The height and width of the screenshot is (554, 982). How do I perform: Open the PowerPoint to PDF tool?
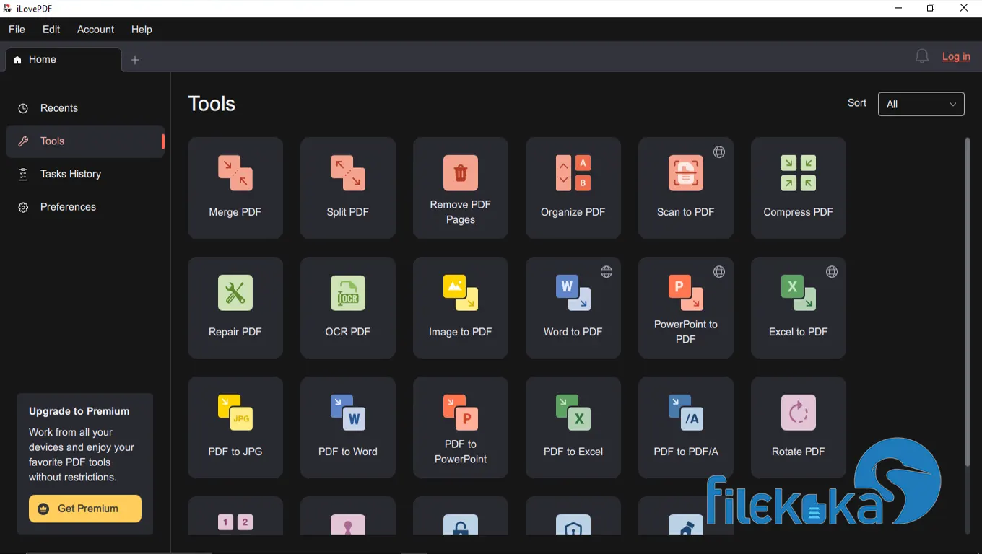(686, 307)
